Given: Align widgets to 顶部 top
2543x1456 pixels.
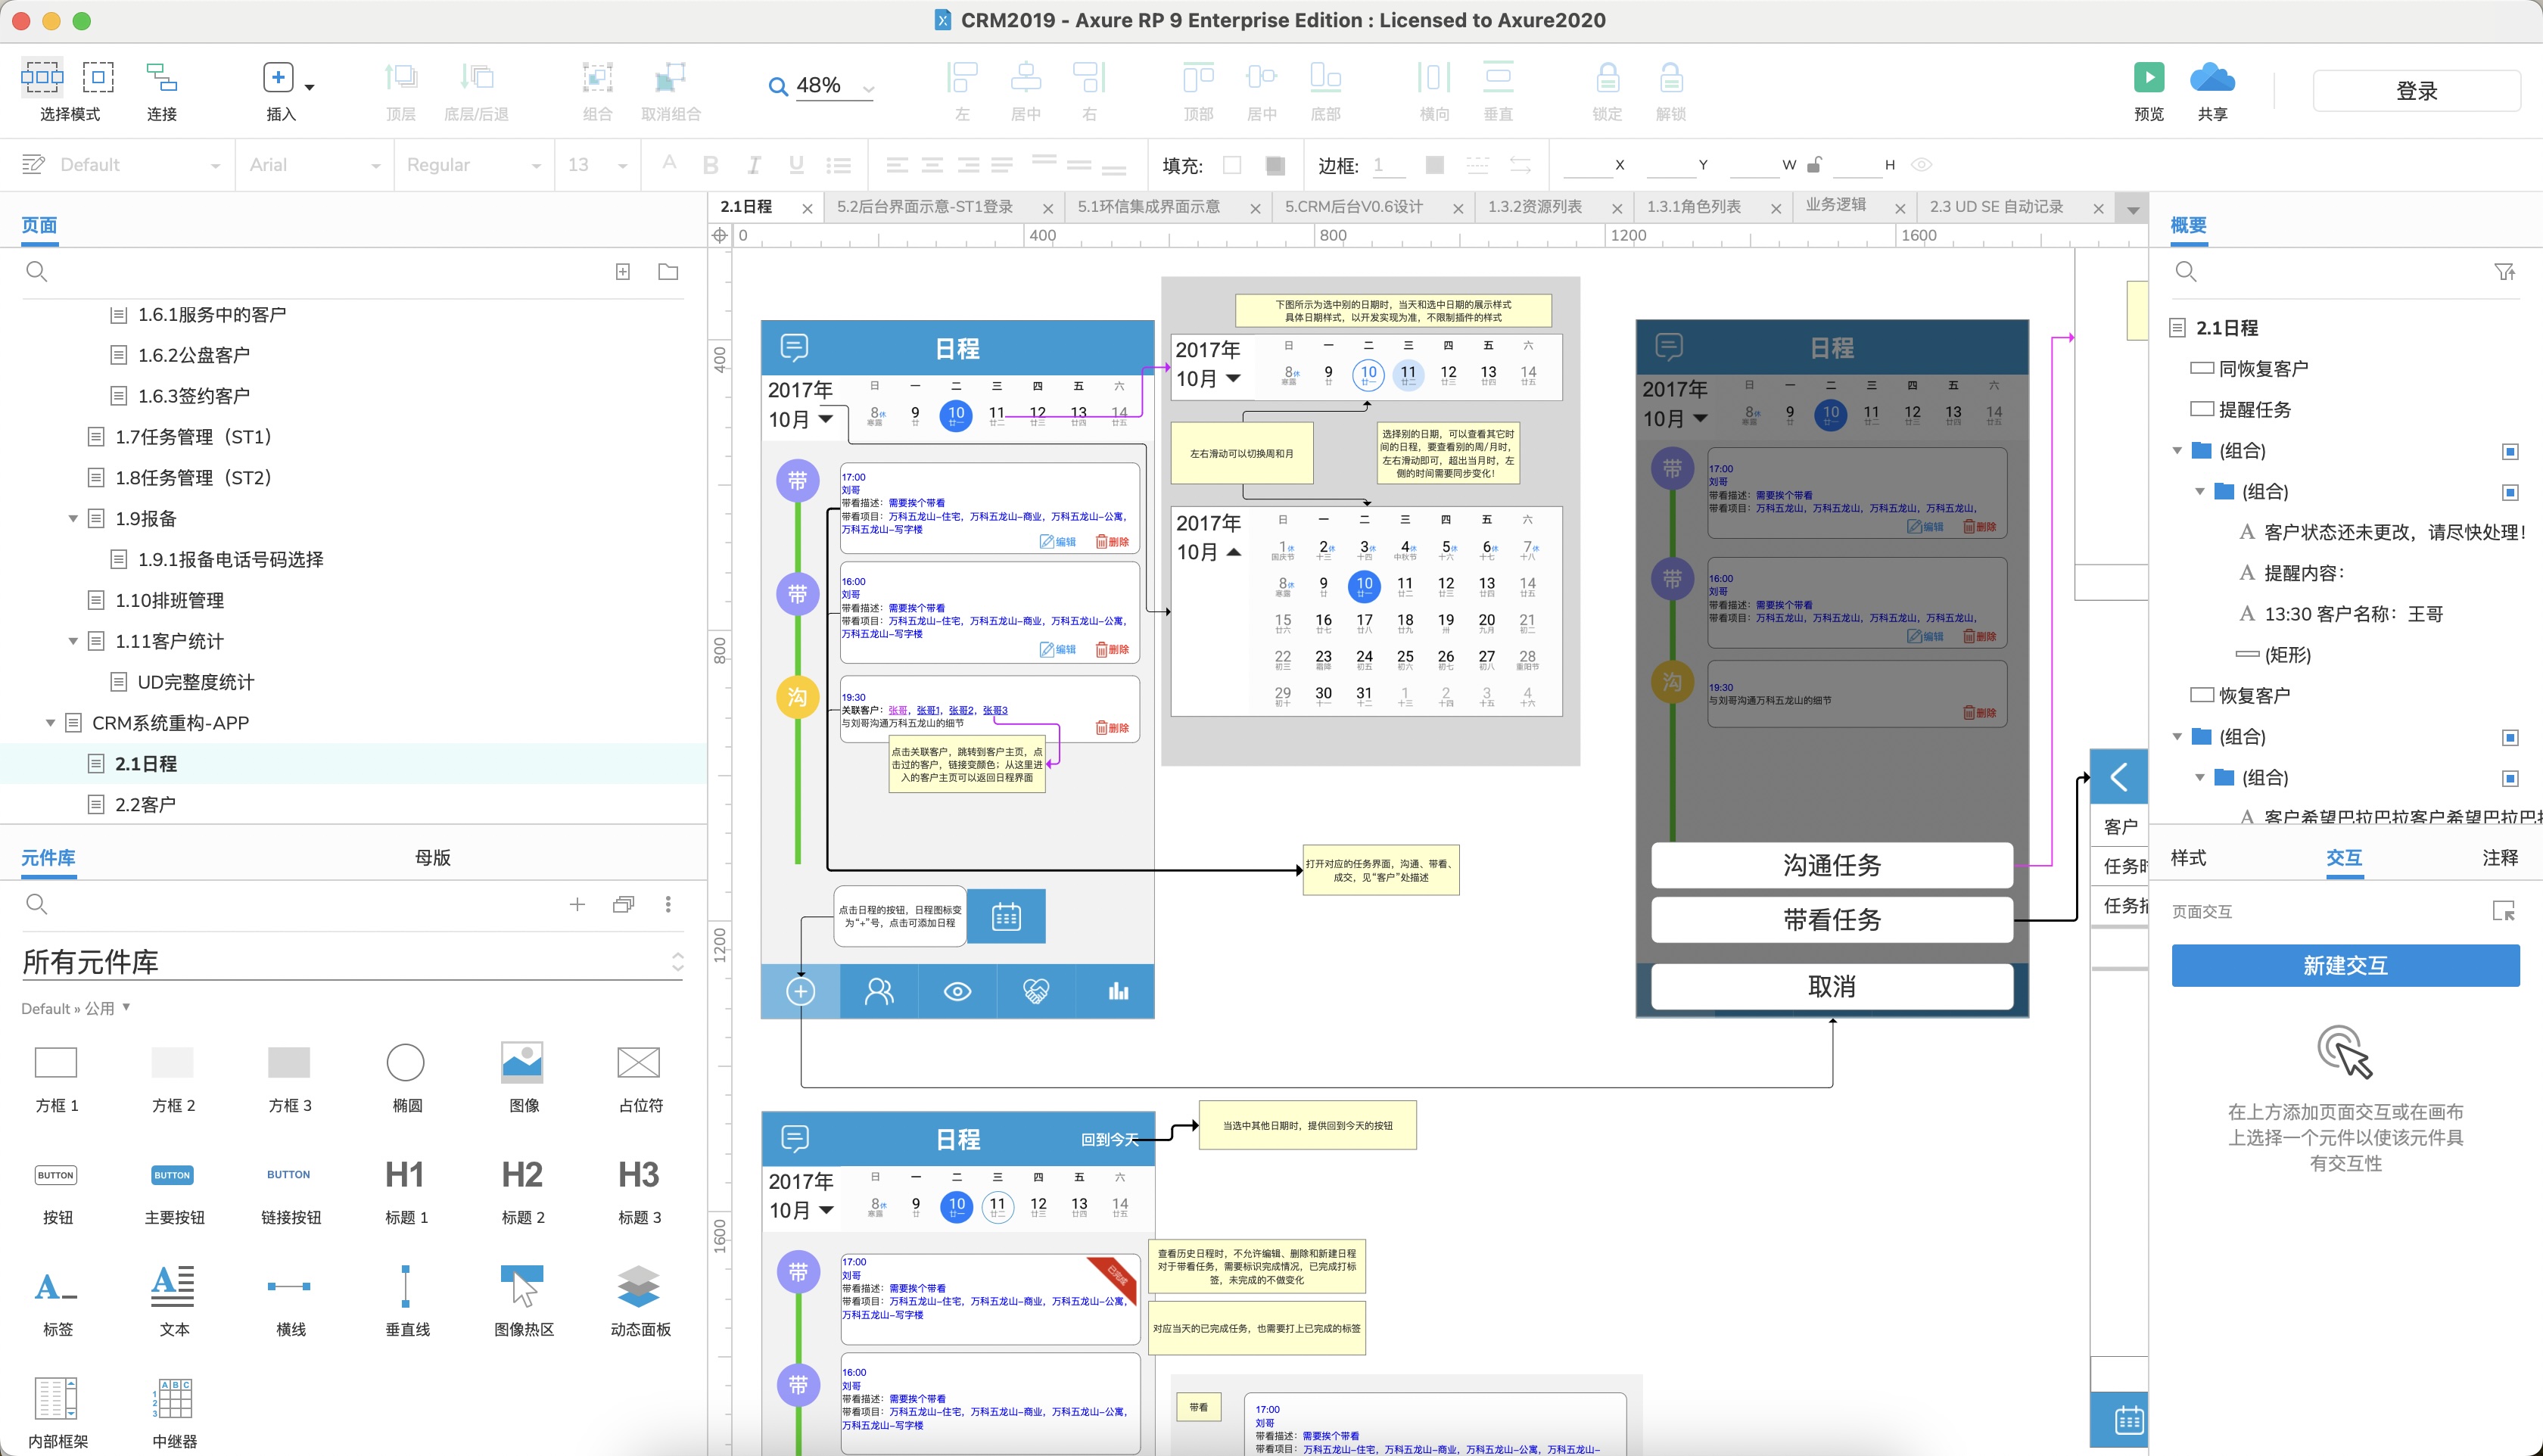Looking at the screenshot, I should (x=1198, y=77).
